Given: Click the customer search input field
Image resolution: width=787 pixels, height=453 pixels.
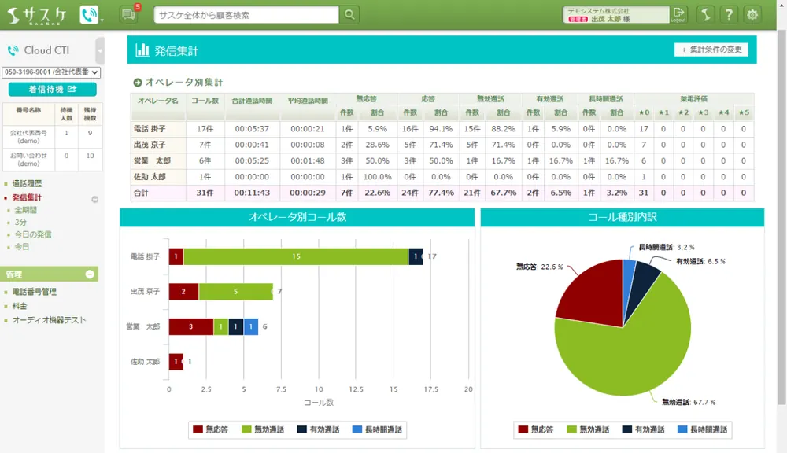Looking at the screenshot, I should click(246, 14).
